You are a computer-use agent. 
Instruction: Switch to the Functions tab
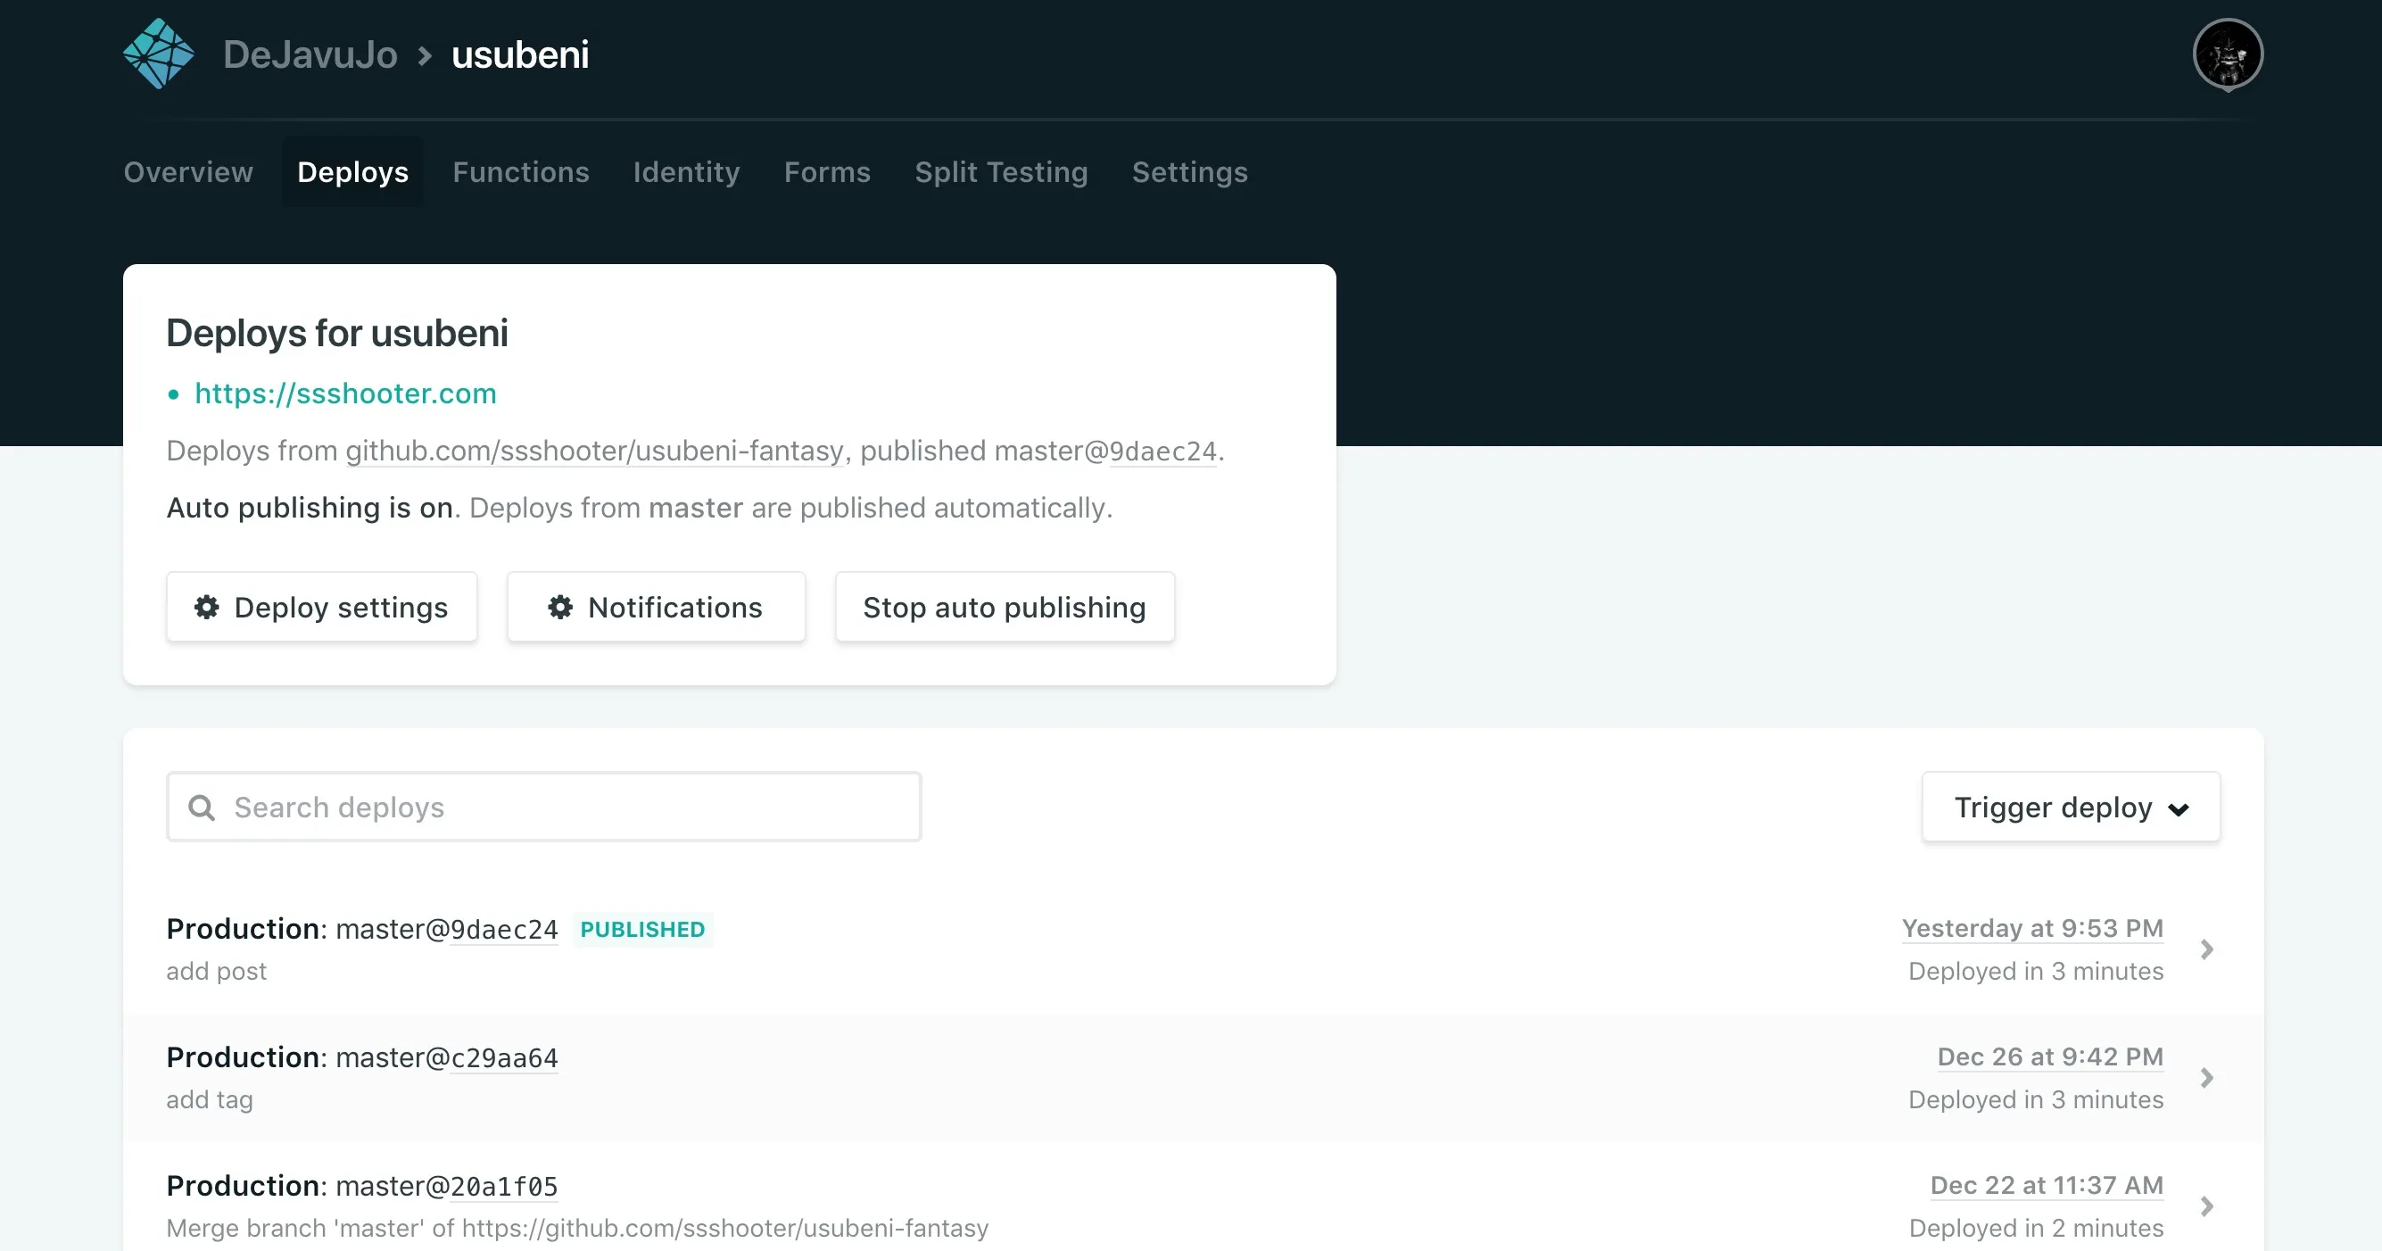(x=521, y=172)
